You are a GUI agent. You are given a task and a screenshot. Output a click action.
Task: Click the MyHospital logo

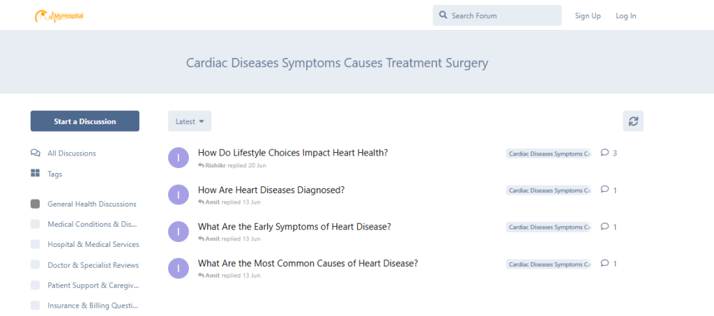[59, 16]
